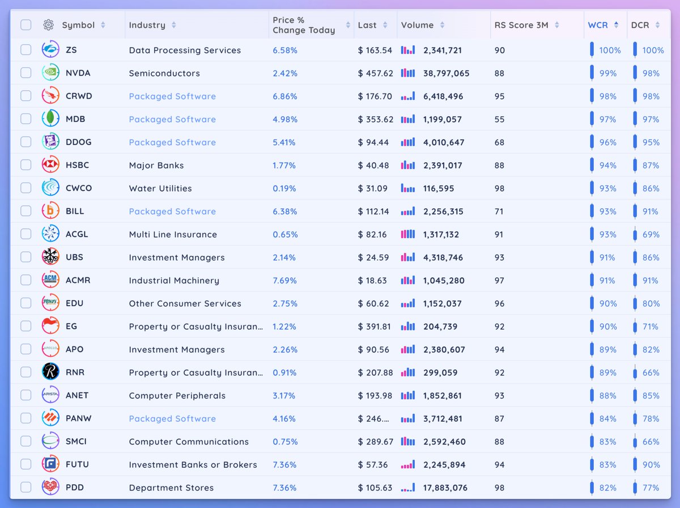This screenshot has width=680, height=508.
Task: Click the DDOG company logo
Action: click(x=50, y=142)
